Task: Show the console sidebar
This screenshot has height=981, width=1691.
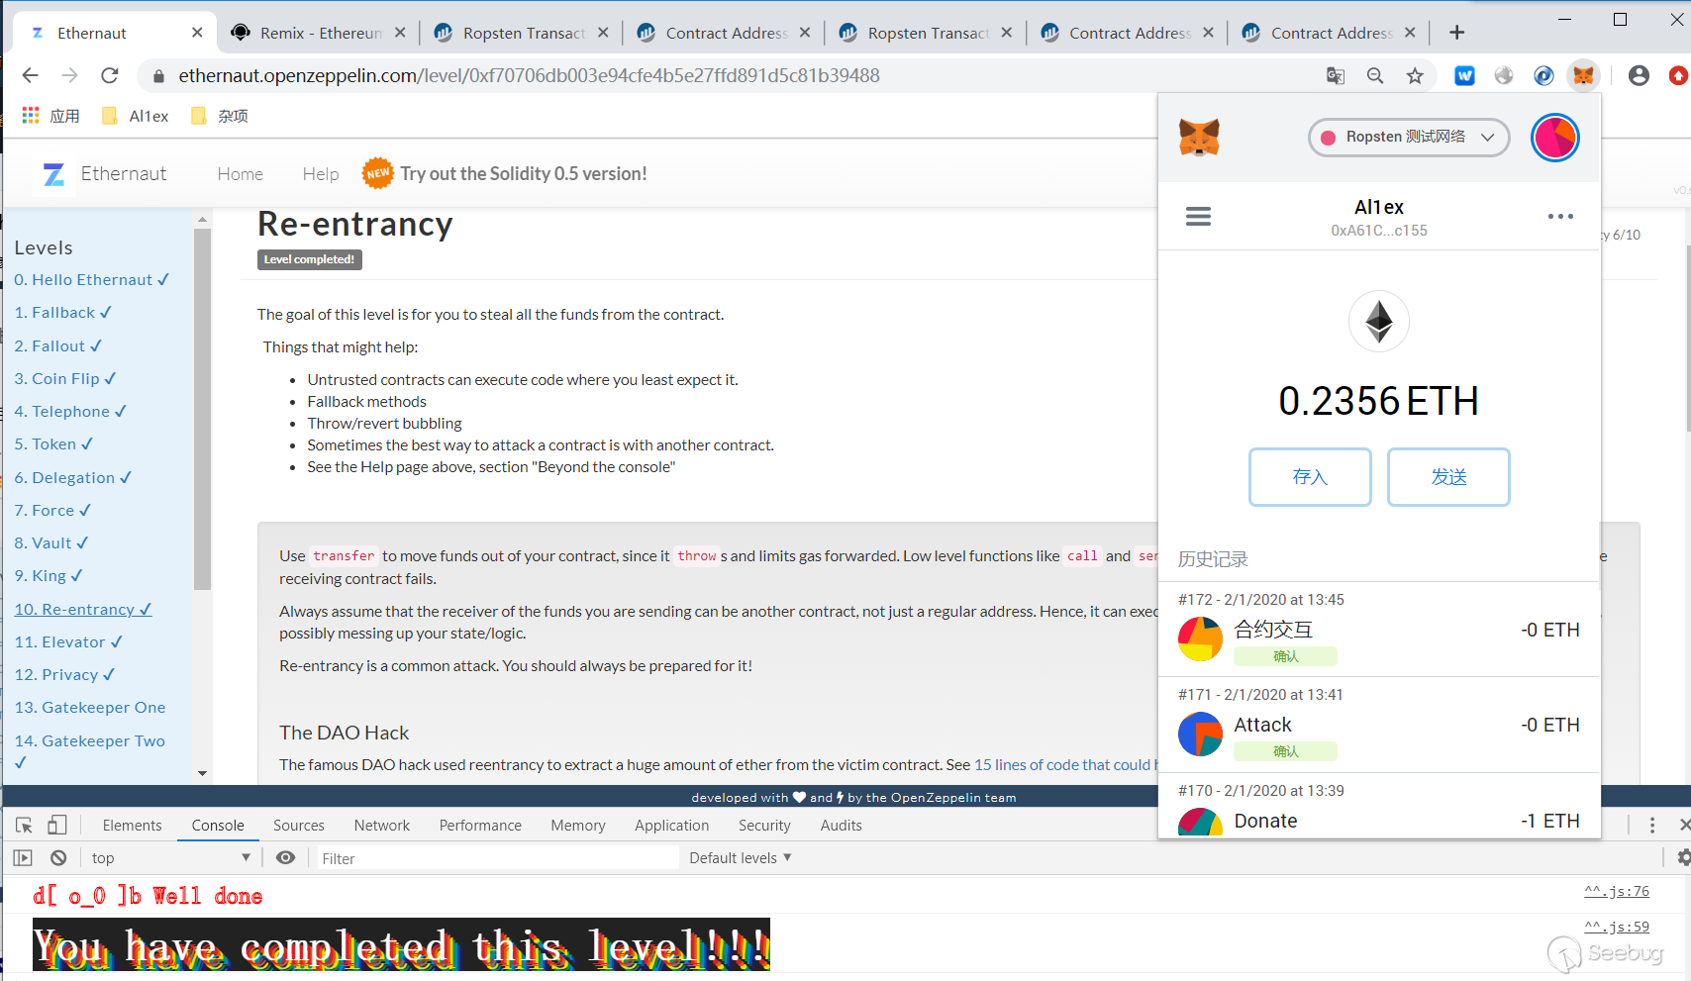Action: [x=23, y=857]
